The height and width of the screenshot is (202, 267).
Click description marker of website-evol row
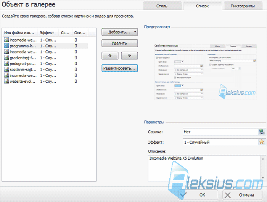[x=76, y=81]
